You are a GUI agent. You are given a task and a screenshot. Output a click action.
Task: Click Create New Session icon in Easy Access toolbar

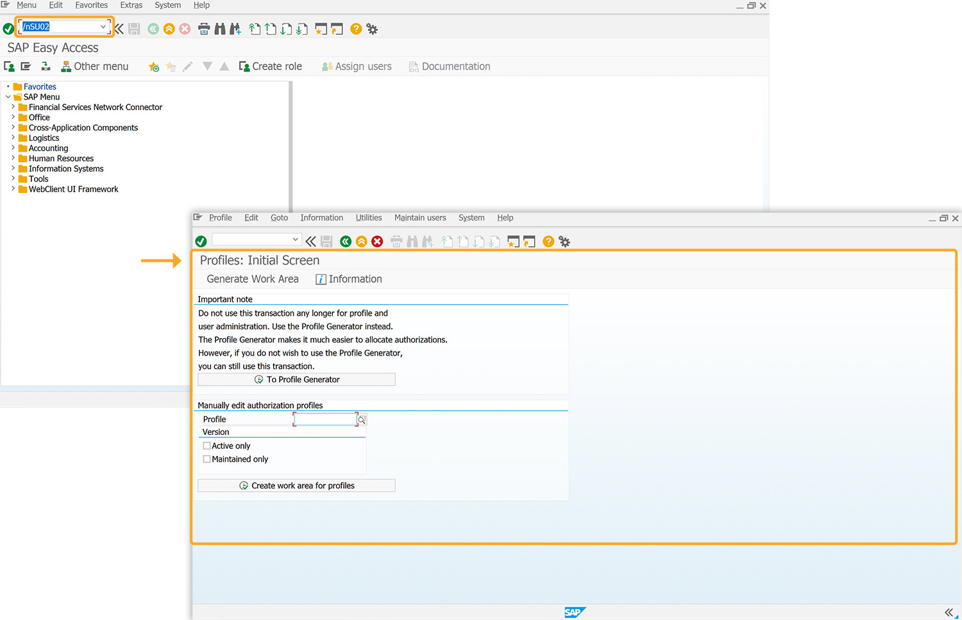321,29
